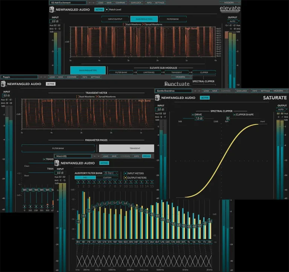Open TRANSIENT parameter page in Punctuate

(x=126, y=148)
